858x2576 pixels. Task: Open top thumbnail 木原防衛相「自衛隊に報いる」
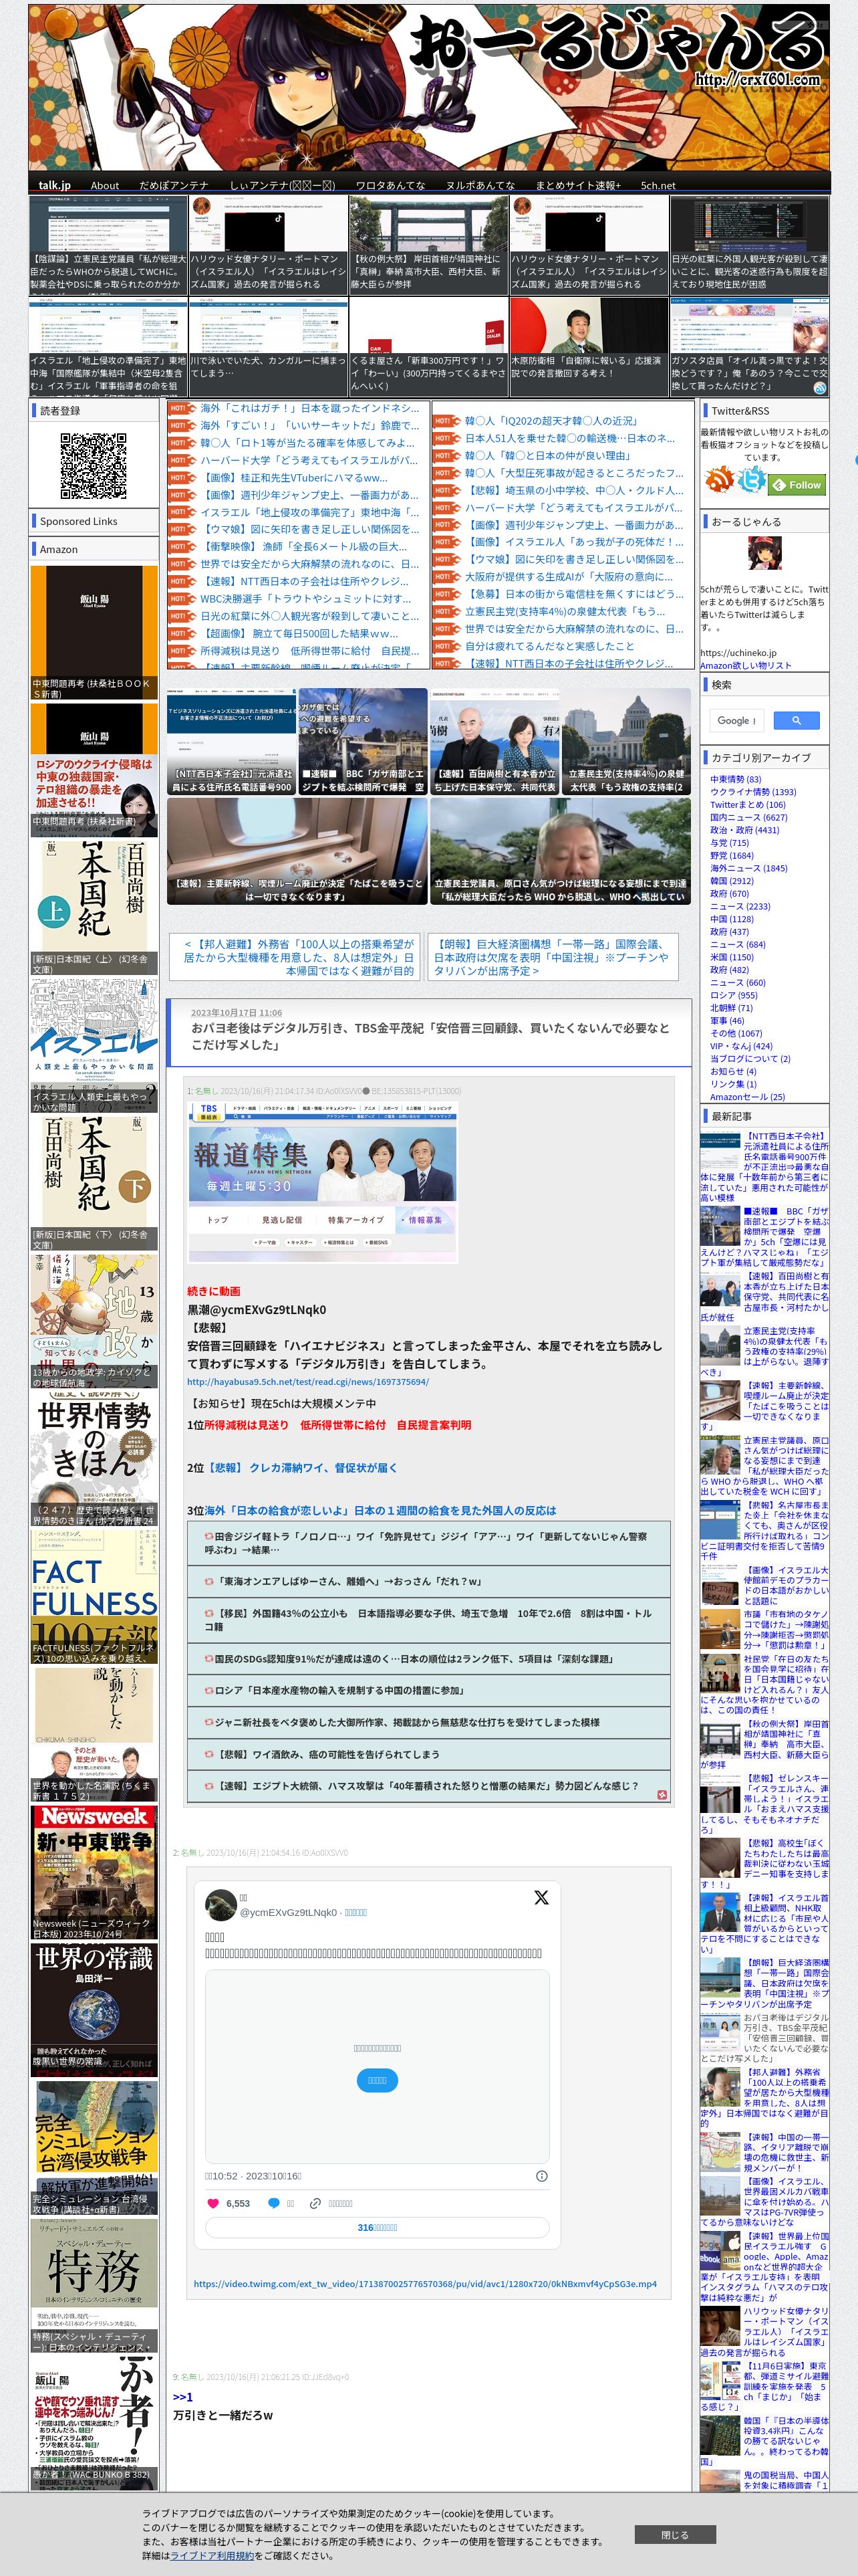(x=588, y=346)
